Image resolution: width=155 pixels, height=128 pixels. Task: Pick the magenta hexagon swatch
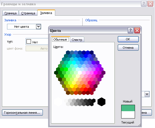(96, 73)
